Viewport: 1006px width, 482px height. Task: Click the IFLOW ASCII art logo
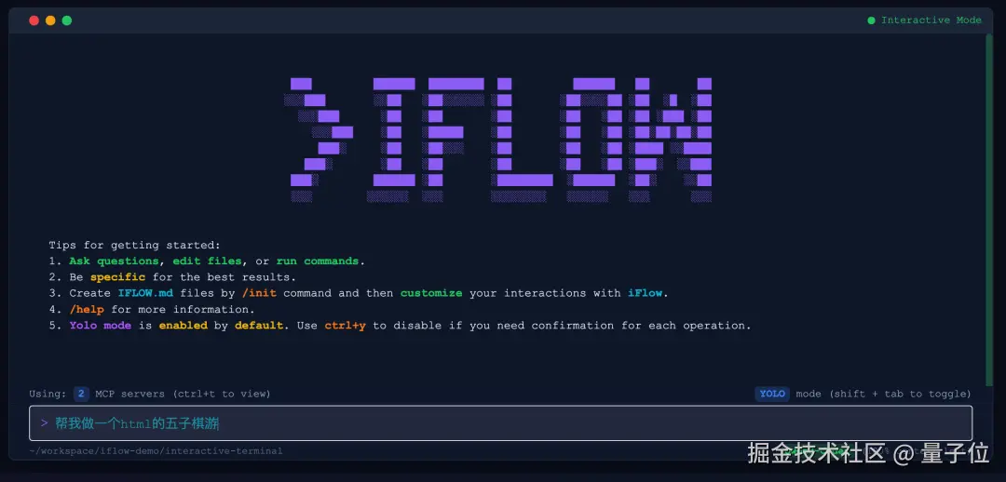(497, 140)
